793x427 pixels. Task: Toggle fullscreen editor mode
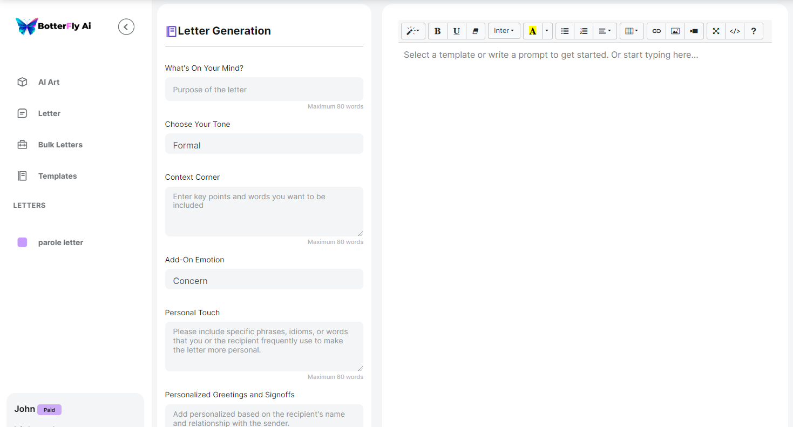click(x=716, y=31)
